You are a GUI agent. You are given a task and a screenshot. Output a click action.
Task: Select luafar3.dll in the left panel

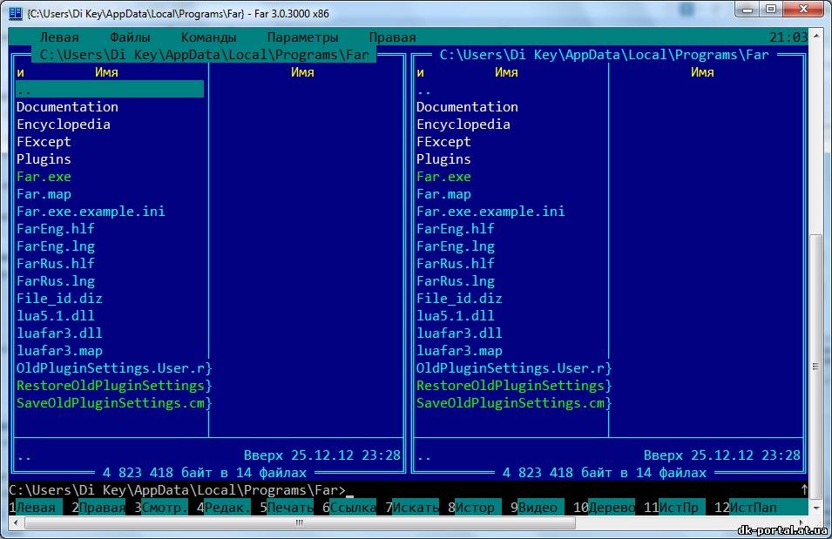click(x=59, y=334)
